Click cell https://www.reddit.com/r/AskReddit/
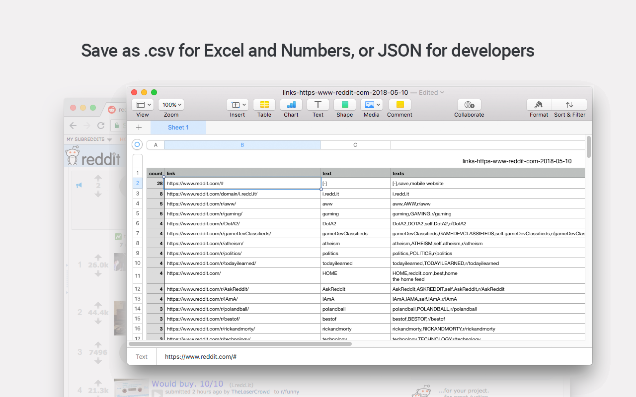 tap(242, 289)
